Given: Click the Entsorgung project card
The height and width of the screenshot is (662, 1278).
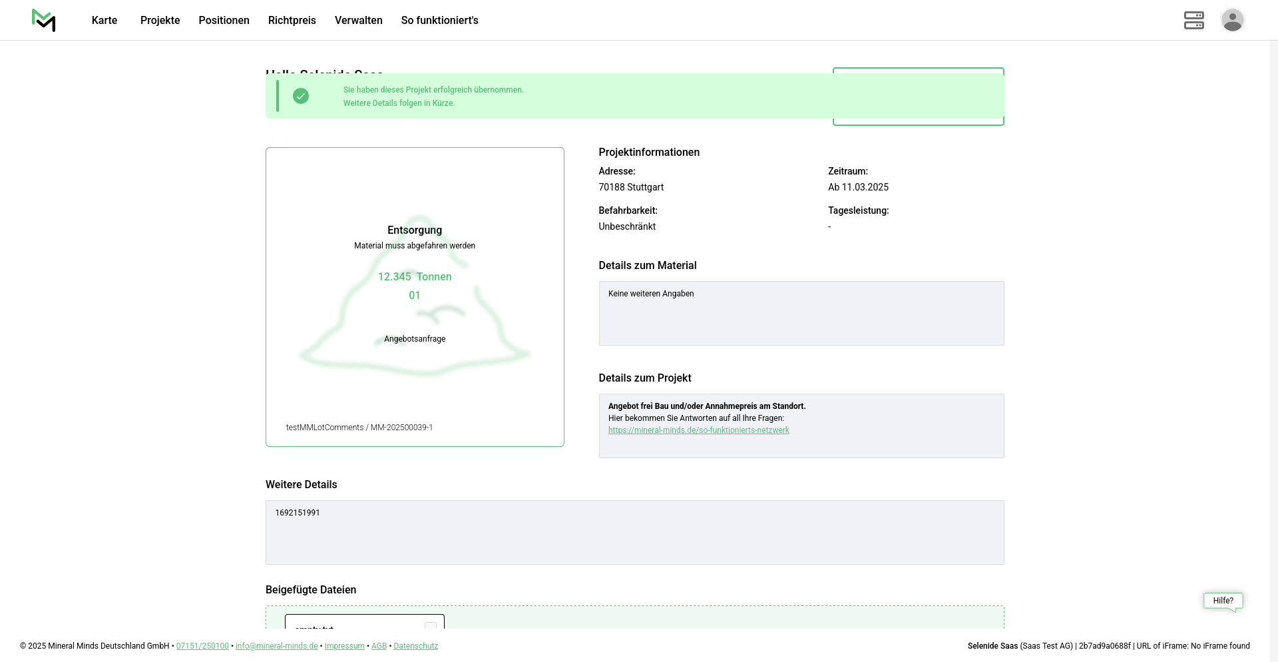Looking at the screenshot, I should (x=415, y=297).
